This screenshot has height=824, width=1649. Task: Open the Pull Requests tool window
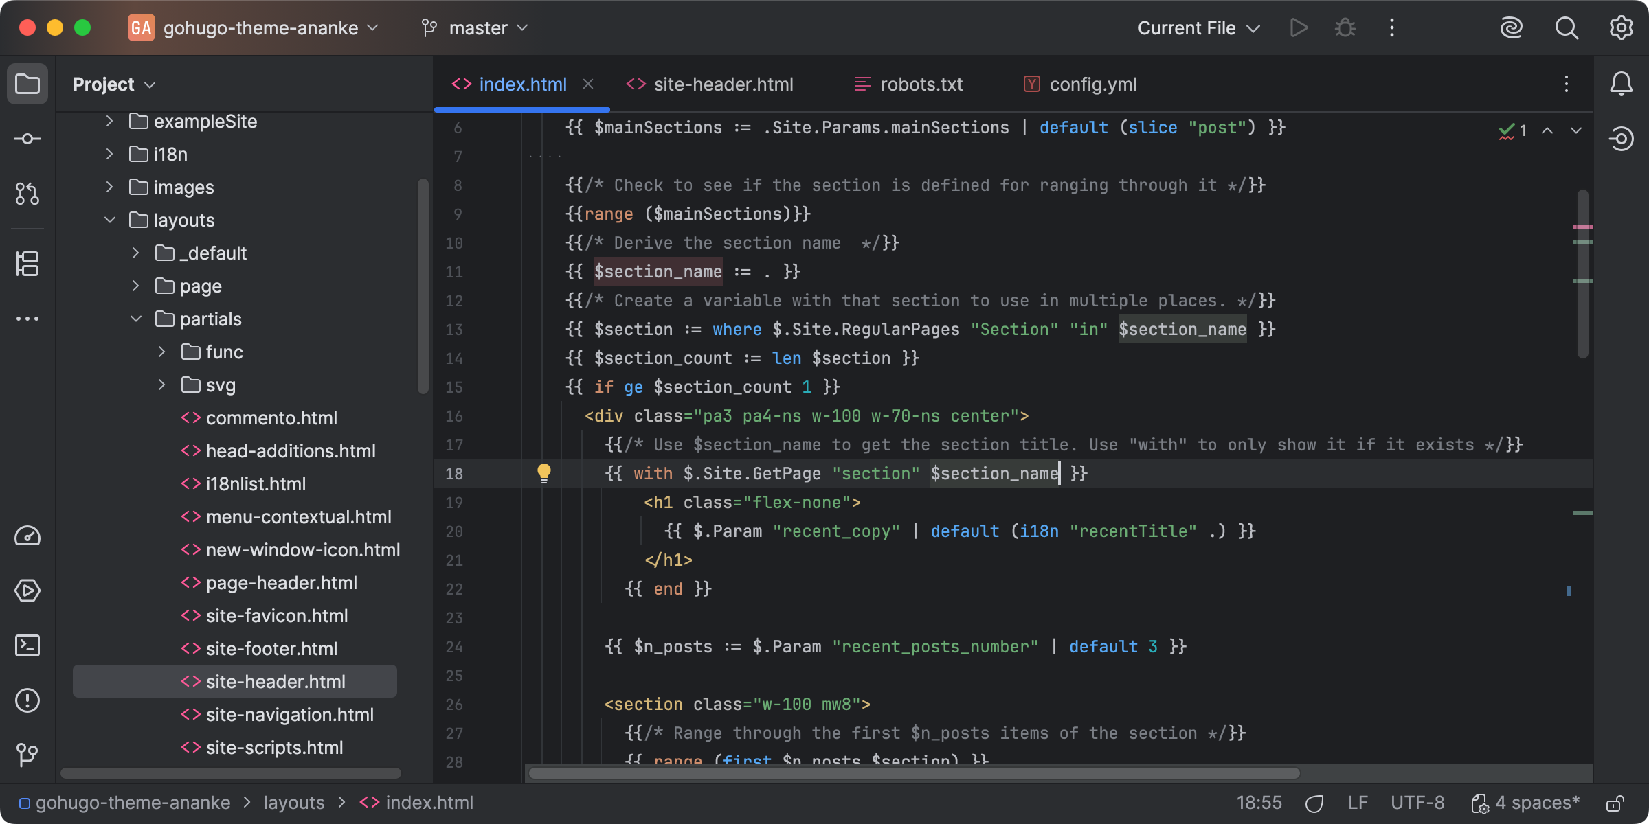click(x=27, y=194)
